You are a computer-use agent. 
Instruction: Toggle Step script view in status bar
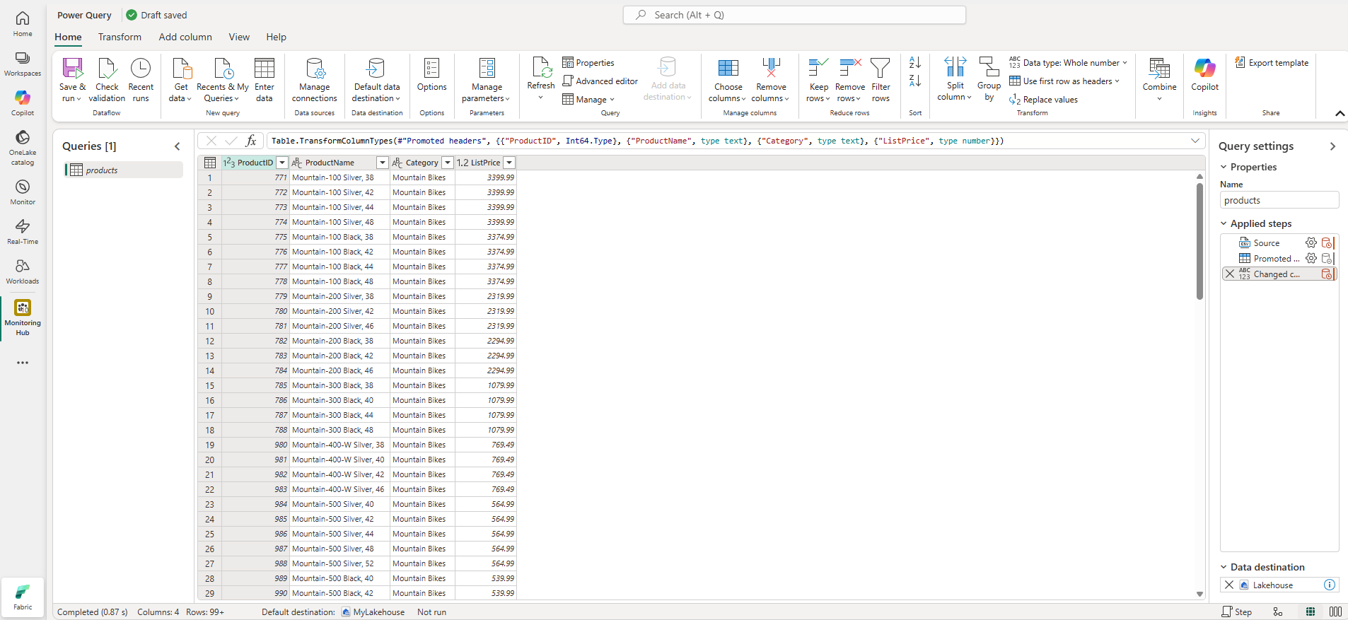[1236, 612]
